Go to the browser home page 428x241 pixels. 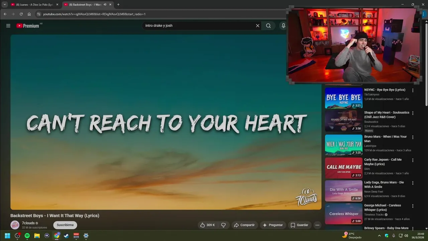tap(29, 14)
